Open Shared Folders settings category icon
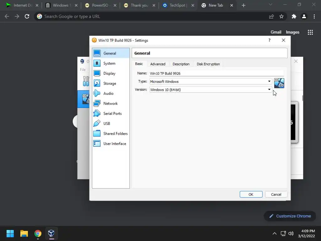The width and height of the screenshot is (321, 241). 97,133
